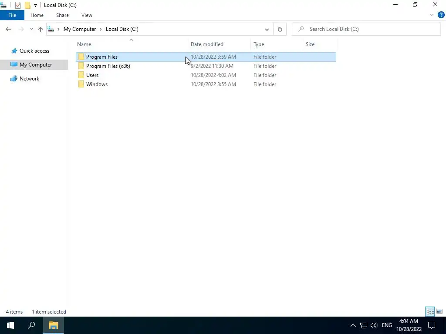Switch to Large icons view button
The height and width of the screenshot is (334, 446).
(x=439, y=311)
